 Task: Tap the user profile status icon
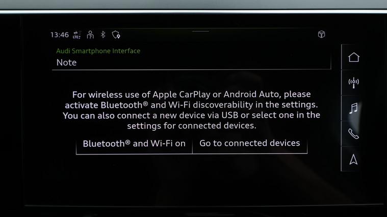point(90,35)
